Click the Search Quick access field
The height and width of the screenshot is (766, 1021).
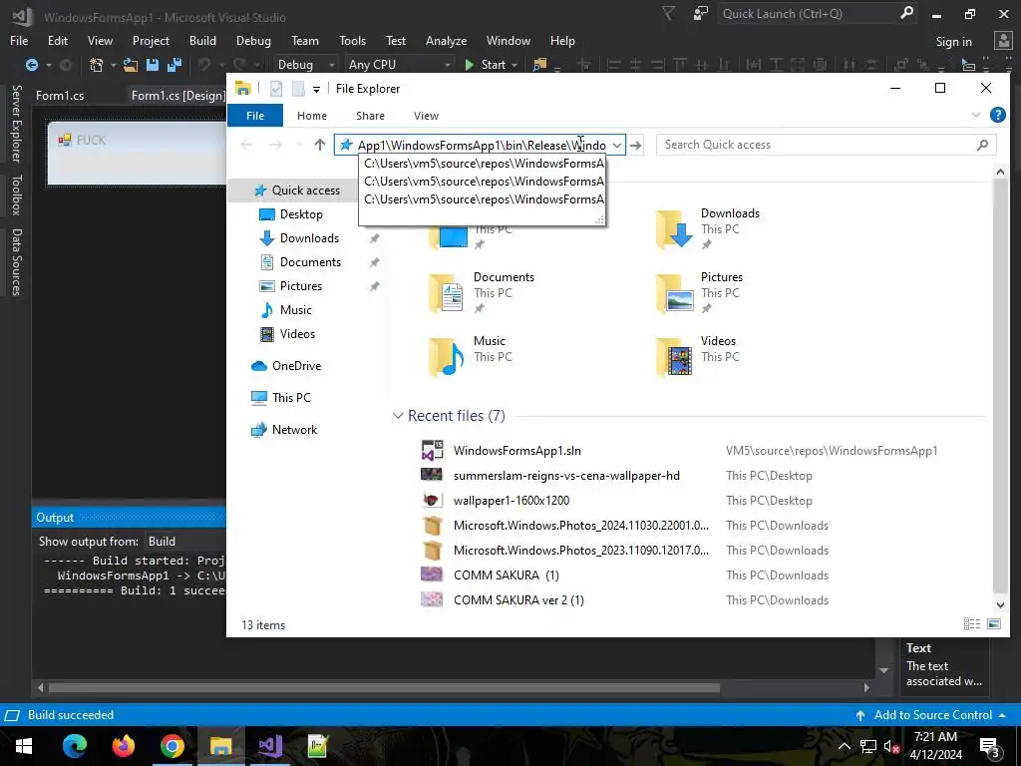coord(826,145)
